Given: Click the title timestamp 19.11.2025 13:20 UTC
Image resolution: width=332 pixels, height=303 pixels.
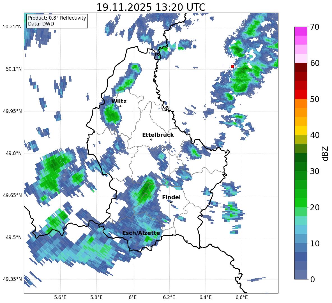Looking at the screenshot, I should pos(151,7).
